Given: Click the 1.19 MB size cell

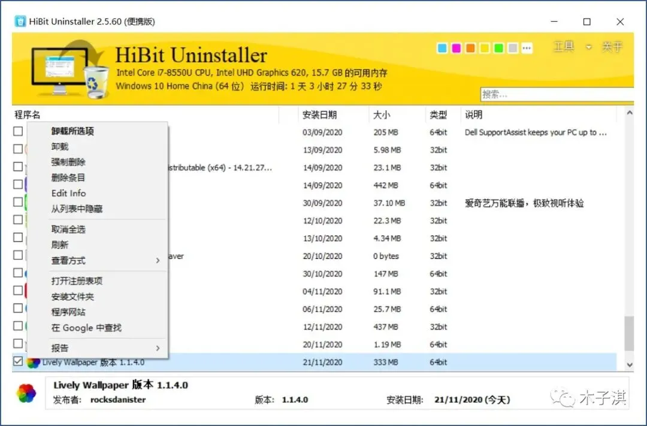Looking at the screenshot, I should tap(386, 345).
